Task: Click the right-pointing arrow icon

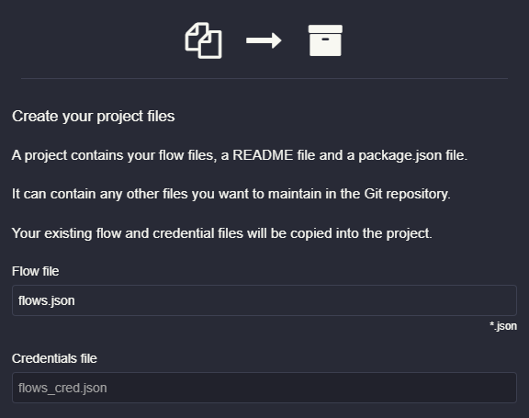Action: coord(264,40)
